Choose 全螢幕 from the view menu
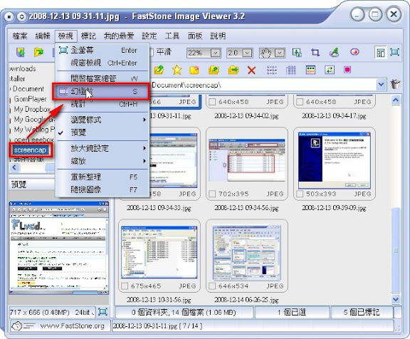 point(102,50)
